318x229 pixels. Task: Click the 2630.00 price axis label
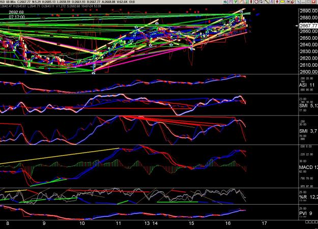click(x=308, y=51)
